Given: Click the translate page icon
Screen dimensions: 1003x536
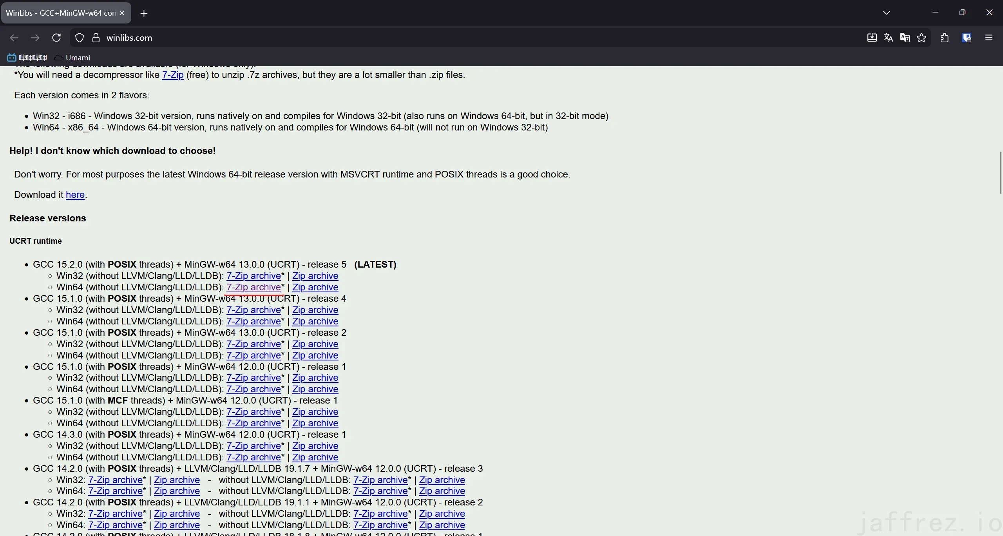Looking at the screenshot, I should point(888,38).
